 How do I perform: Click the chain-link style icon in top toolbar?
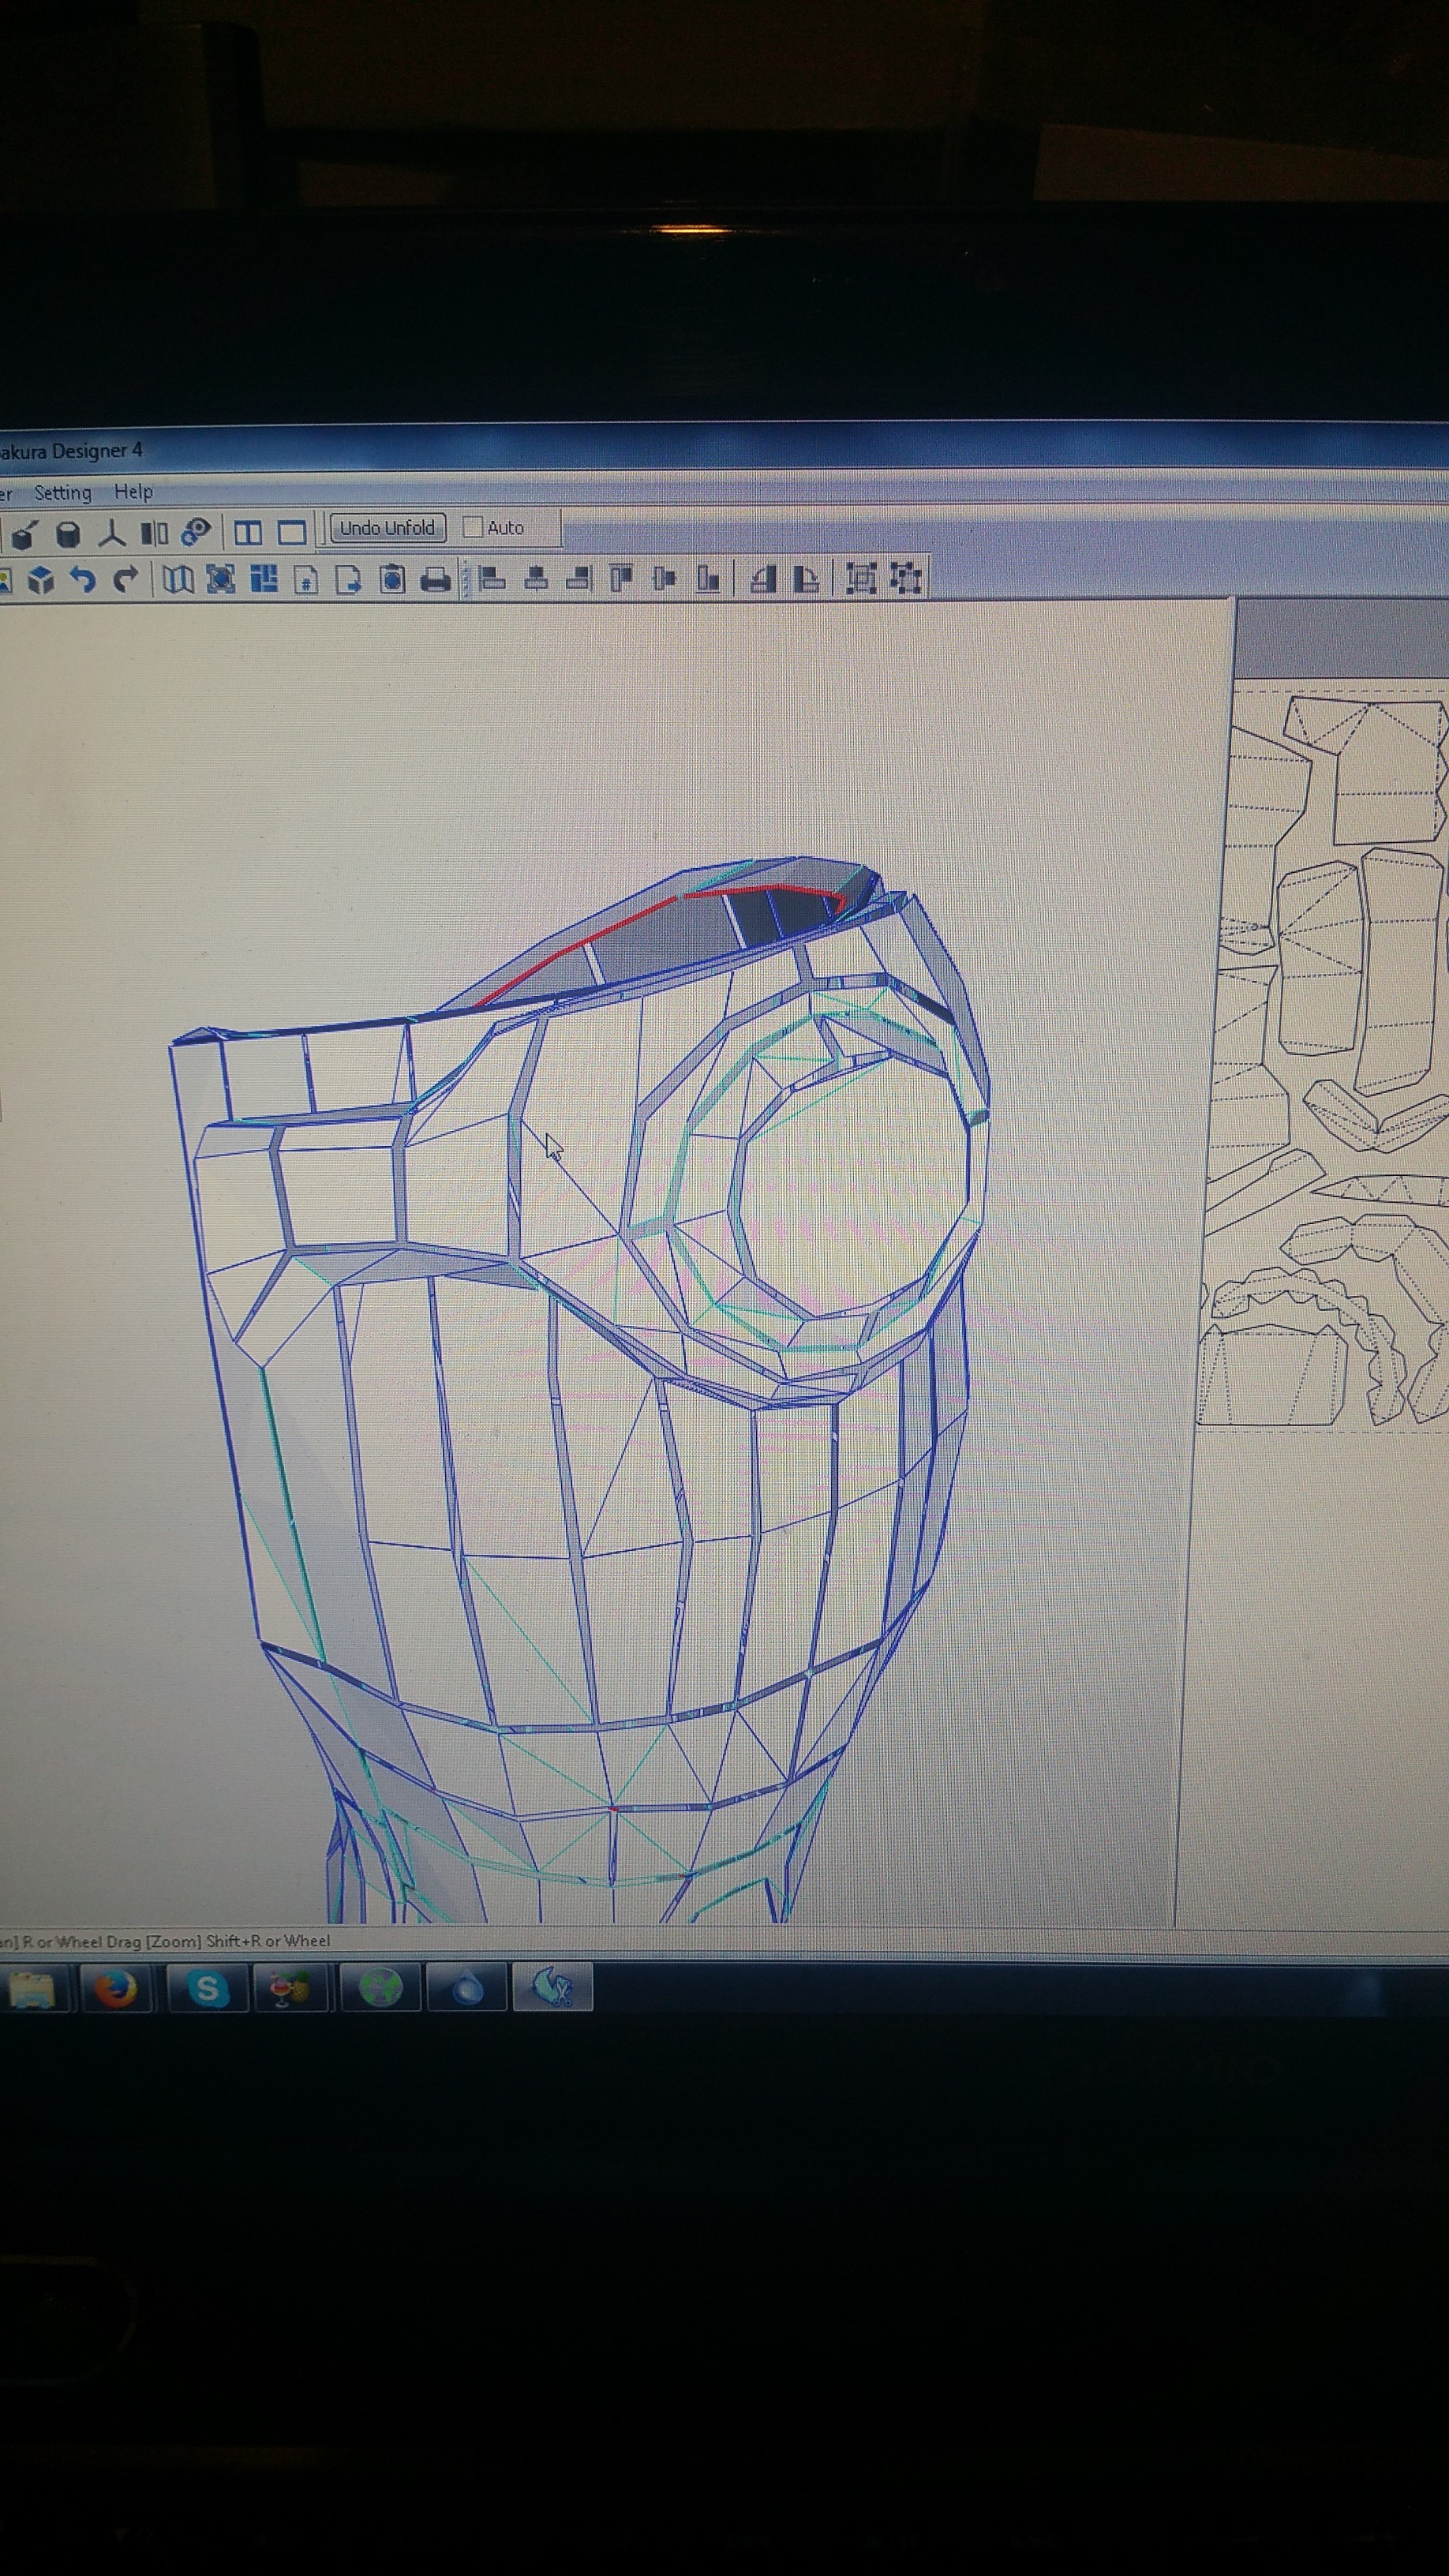(196, 531)
